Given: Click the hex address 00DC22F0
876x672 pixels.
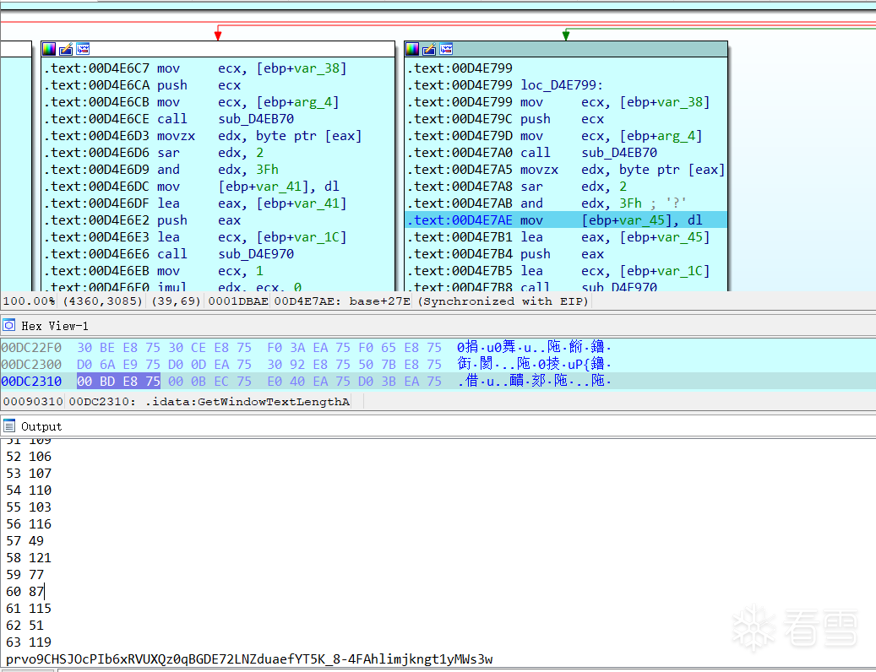Looking at the screenshot, I should (x=31, y=348).
